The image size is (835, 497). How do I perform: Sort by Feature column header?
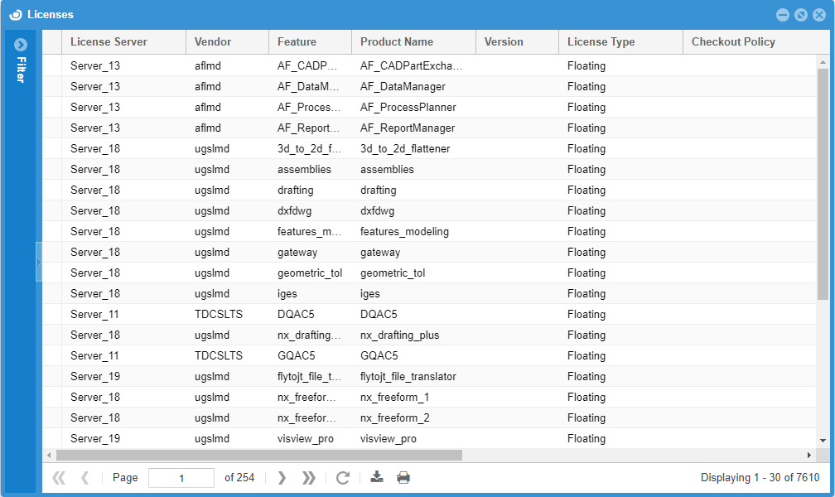click(297, 42)
